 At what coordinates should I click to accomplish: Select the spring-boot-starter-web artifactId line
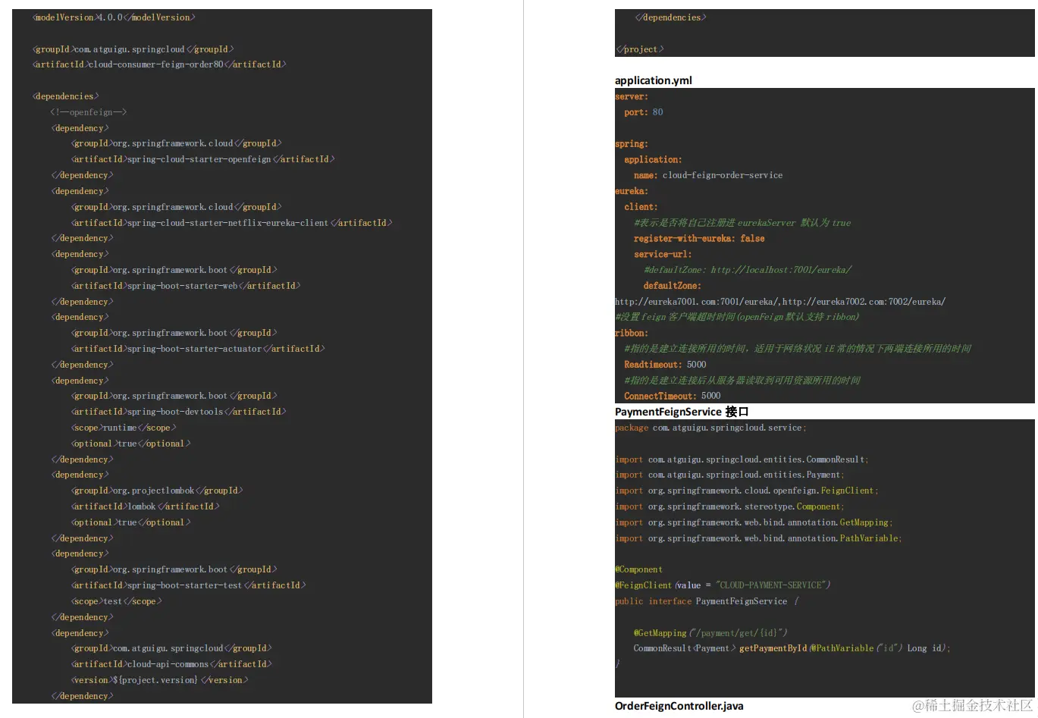tap(186, 286)
